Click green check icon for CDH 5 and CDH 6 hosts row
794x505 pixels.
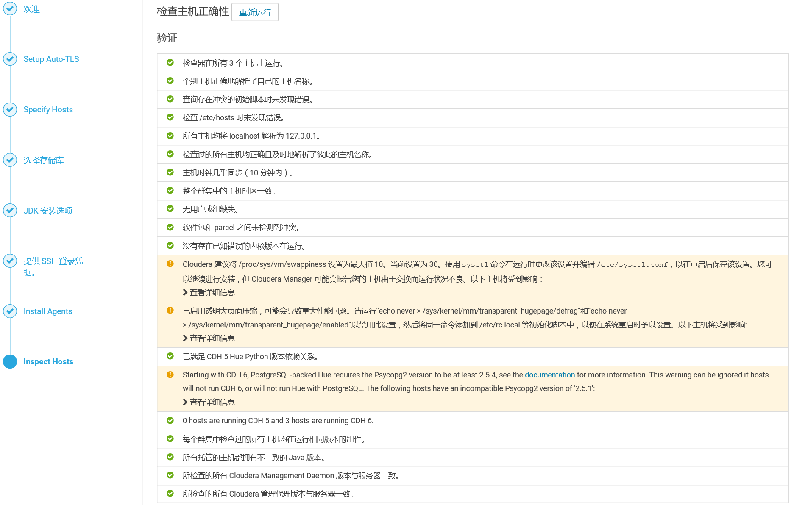tap(170, 420)
